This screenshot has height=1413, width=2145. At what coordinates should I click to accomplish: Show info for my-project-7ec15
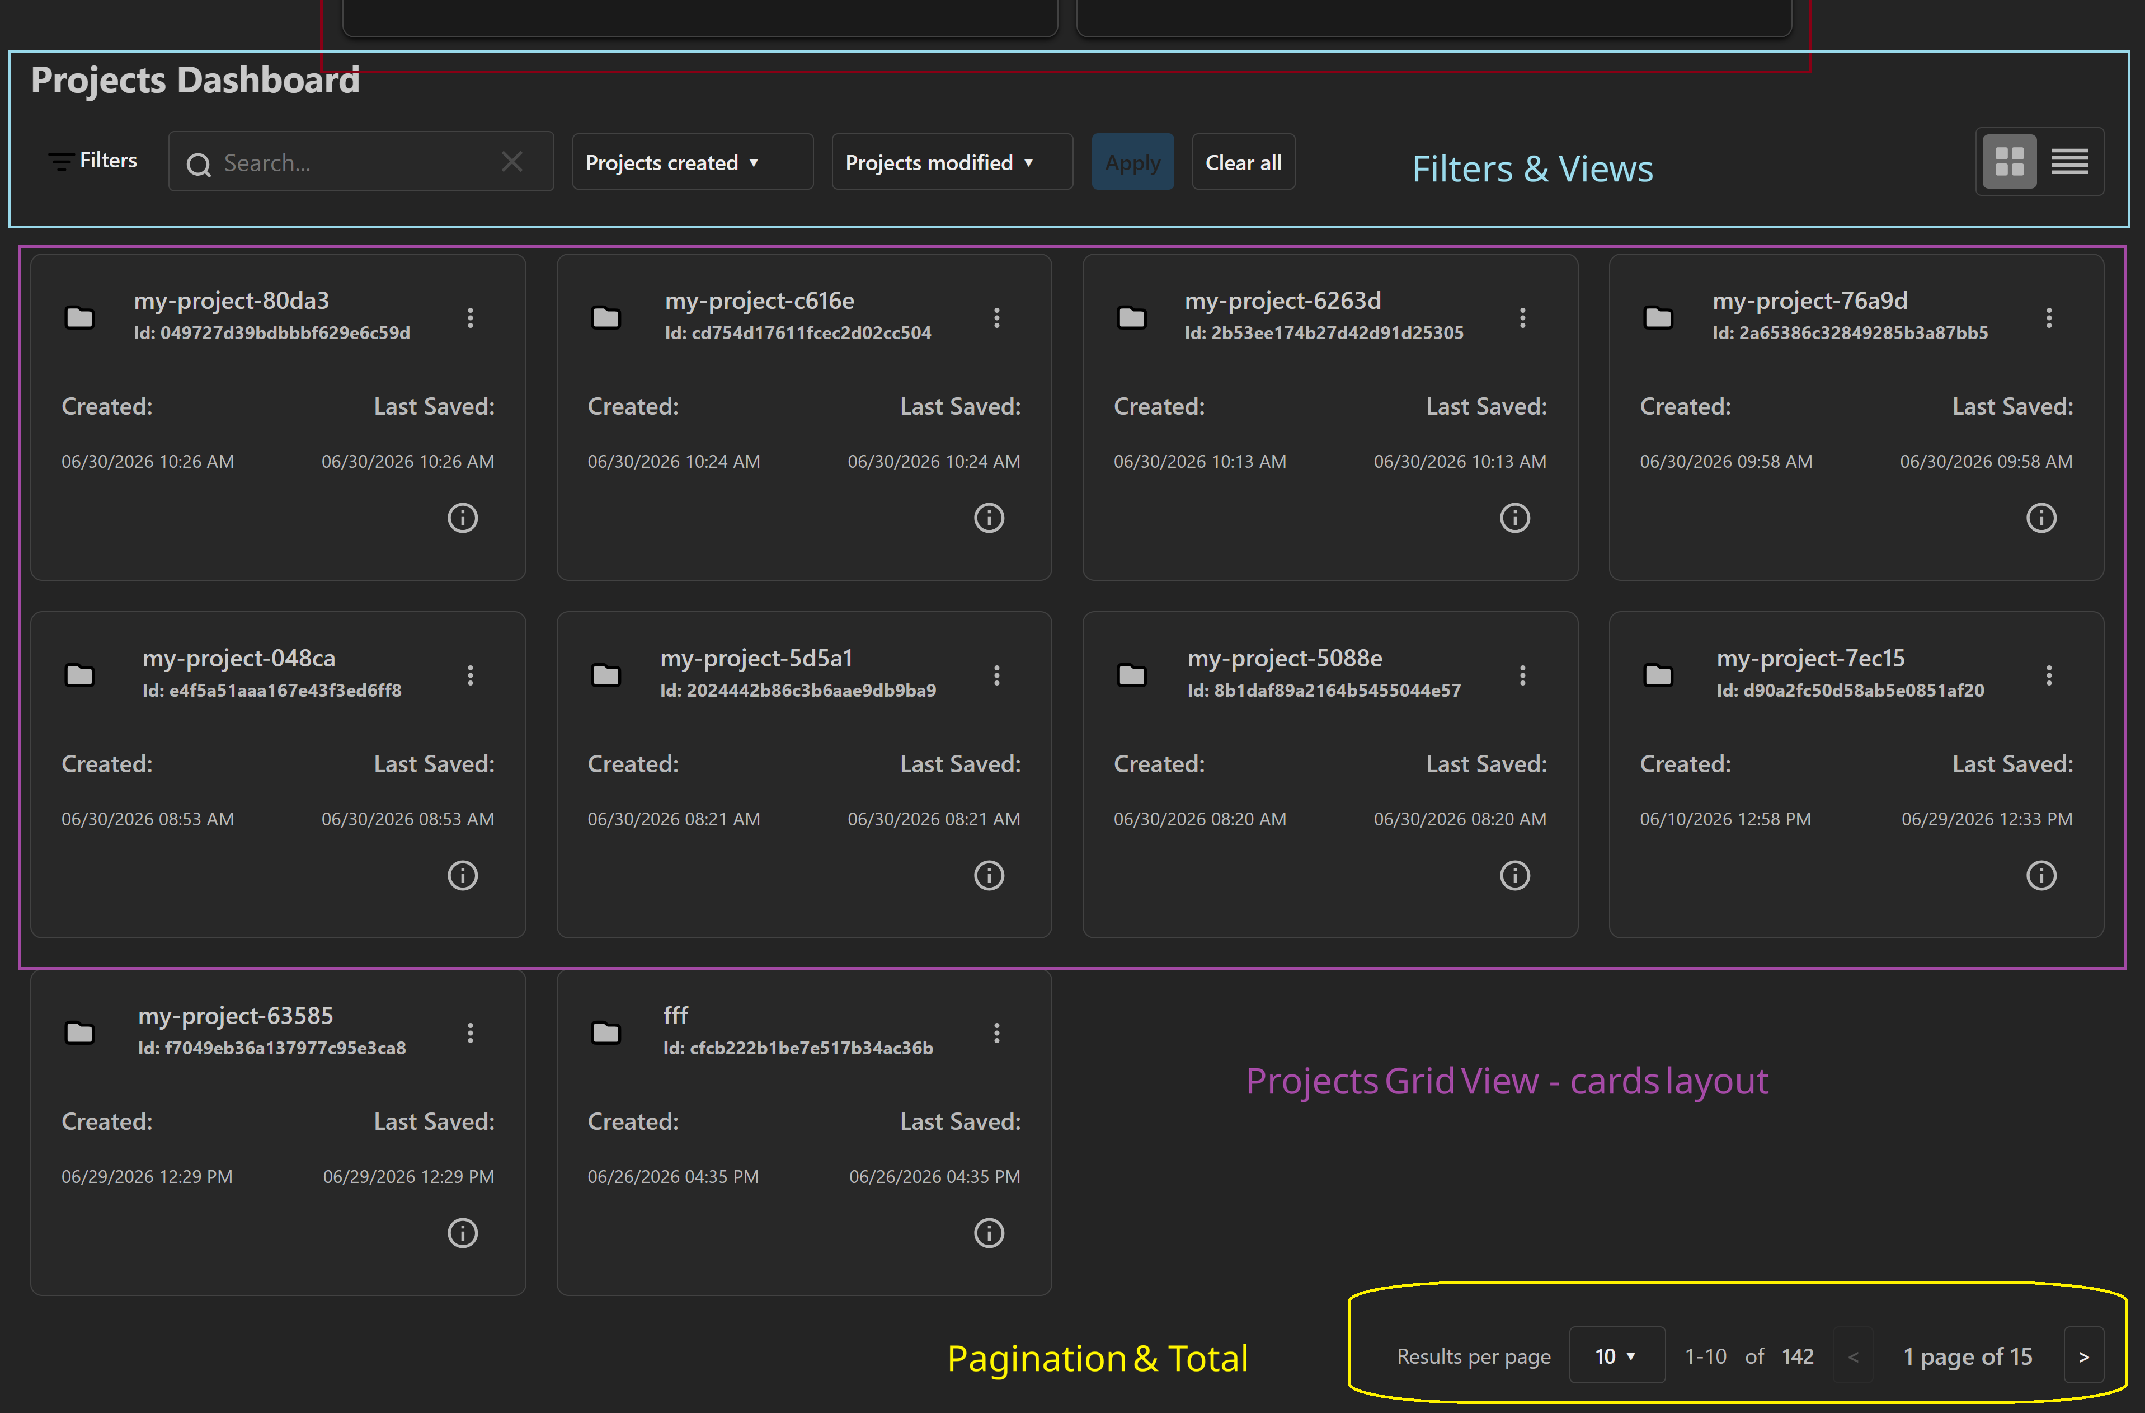coord(2041,876)
